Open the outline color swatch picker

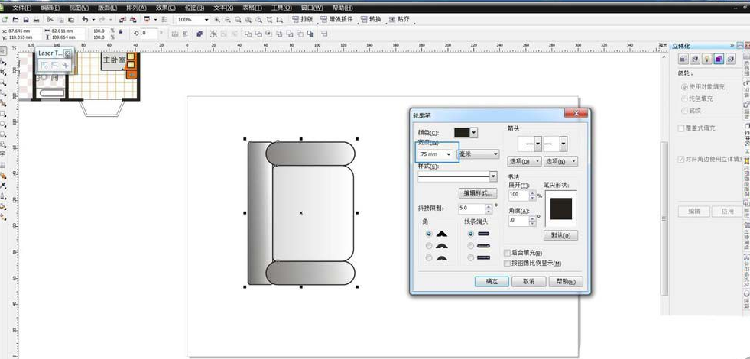pos(466,133)
